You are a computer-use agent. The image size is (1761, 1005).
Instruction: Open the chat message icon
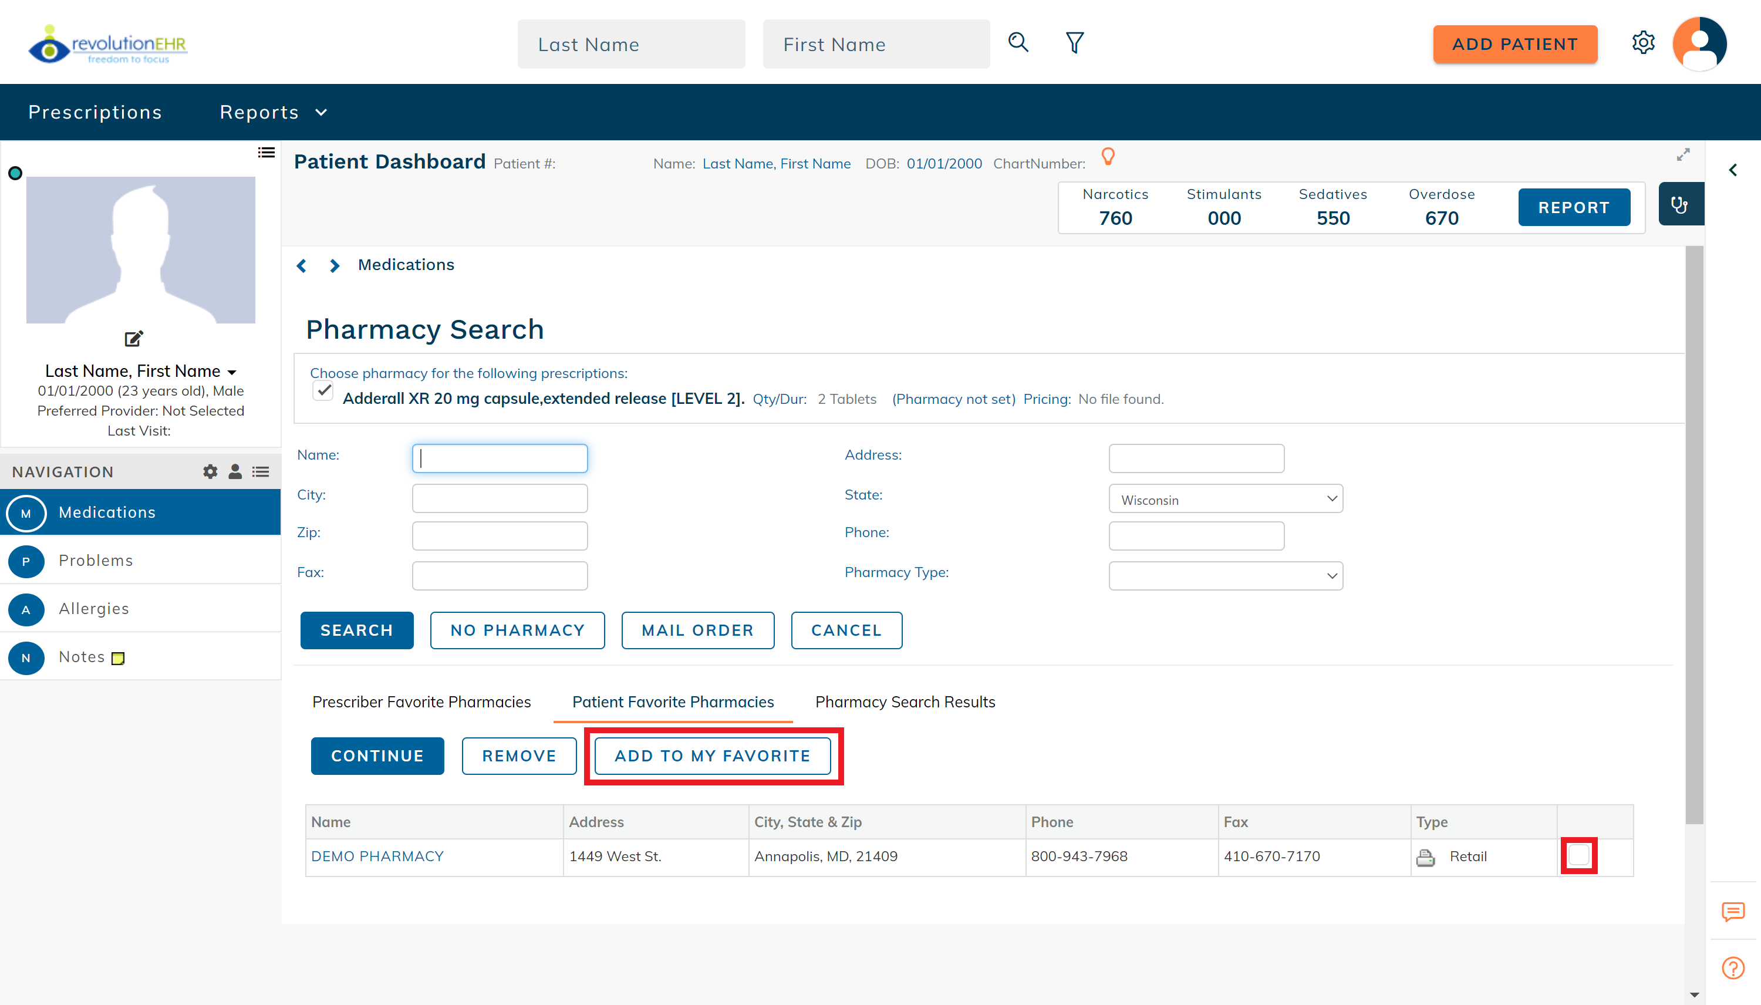pyautogui.click(x=1733, y=911)
